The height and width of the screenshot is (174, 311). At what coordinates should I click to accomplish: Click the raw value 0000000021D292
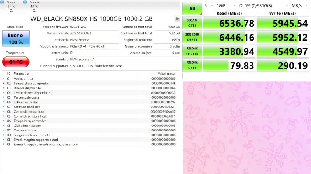click(x=163, y=102)
